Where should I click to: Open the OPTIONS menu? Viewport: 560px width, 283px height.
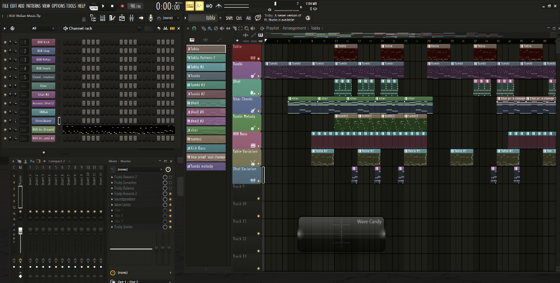point(59,5)
